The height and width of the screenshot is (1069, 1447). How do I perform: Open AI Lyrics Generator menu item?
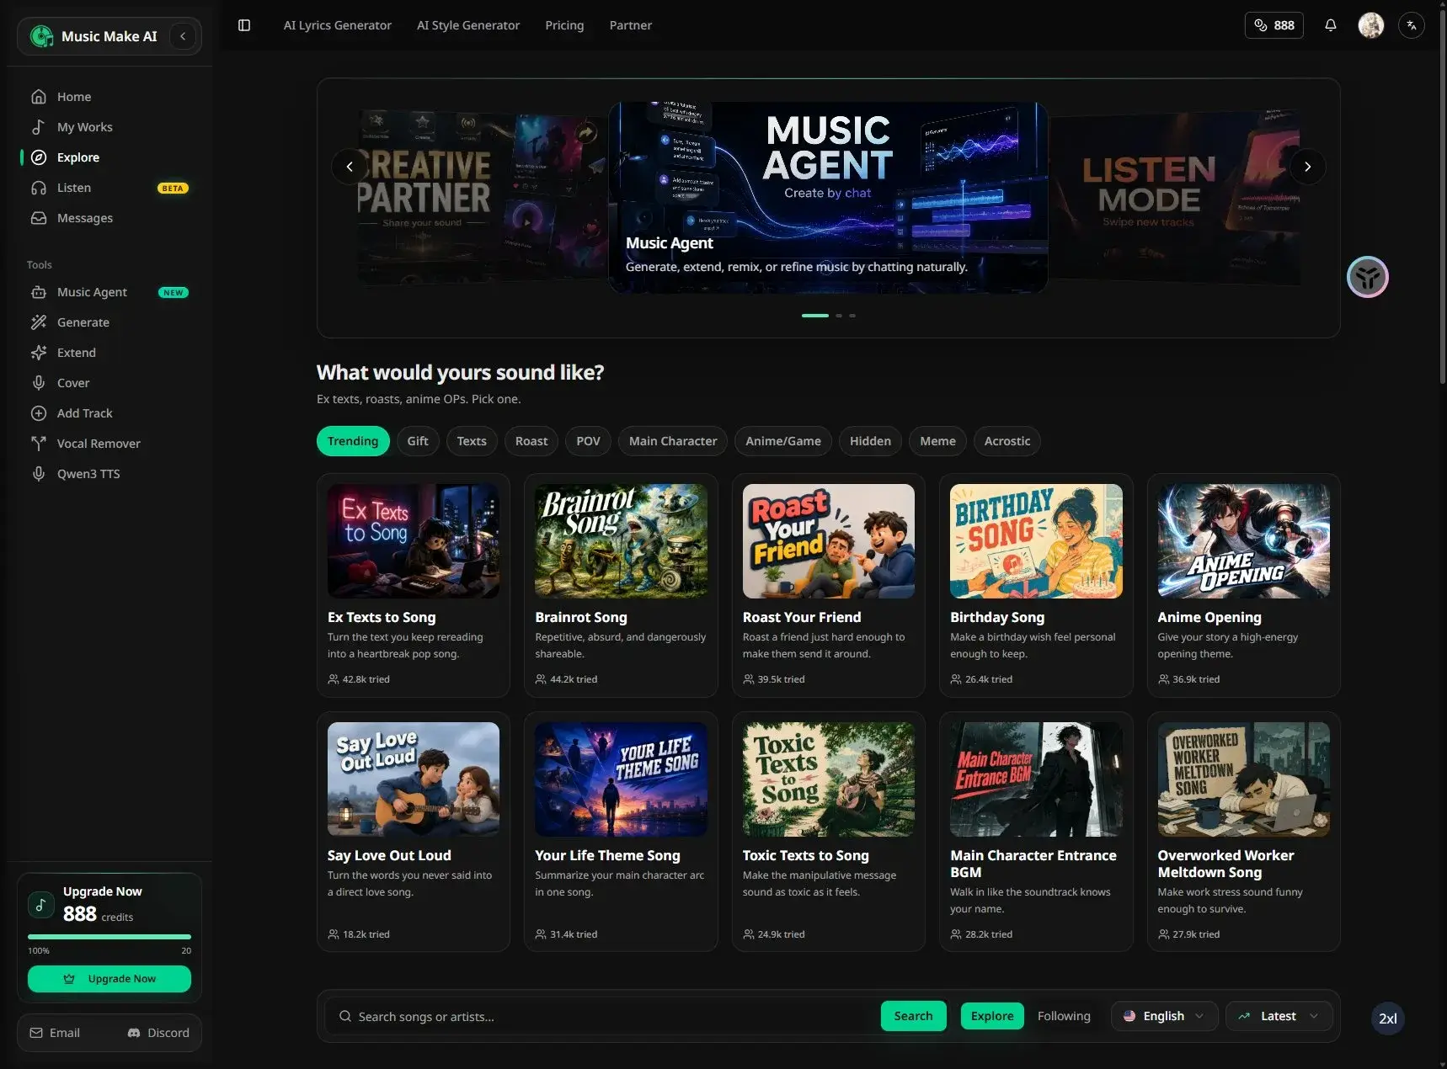click(337, 25)
